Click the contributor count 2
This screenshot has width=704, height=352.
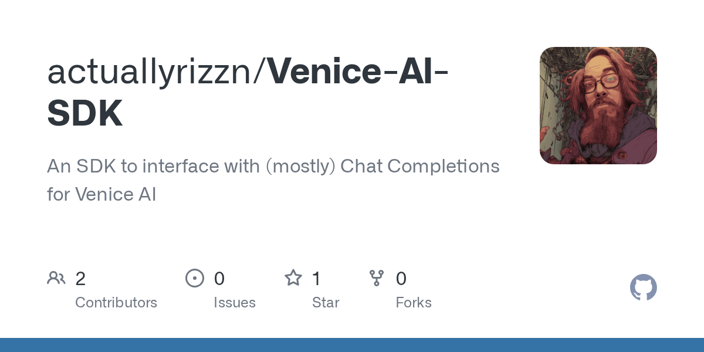(x=80, y=279)
